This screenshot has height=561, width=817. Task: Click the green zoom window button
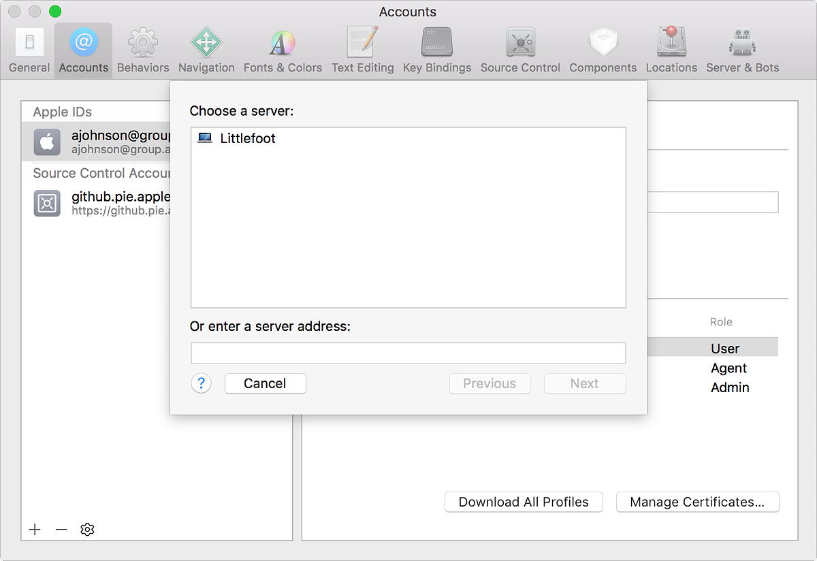click(x=55, y=12)
